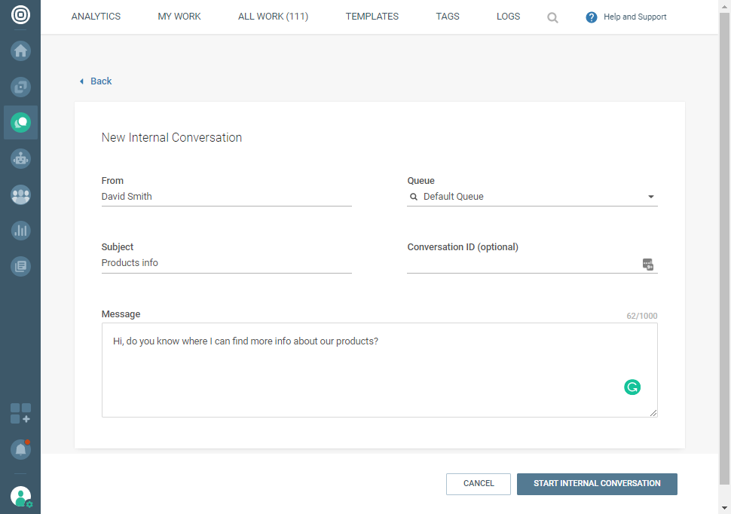Expand the Queue dropdown arrow

(651, 197)
